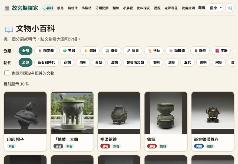This screenshot has height=164, width=238.
Task: Click the open book icon beside heading
Action: (x=9, y=29)
